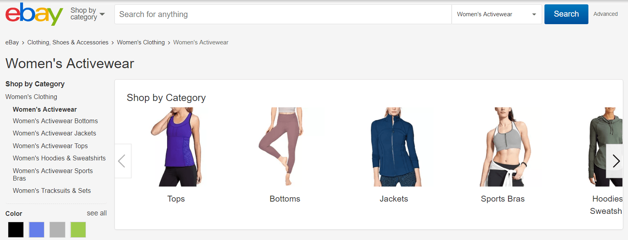Viewport: 628px width, 240px height.
Task: Open Women's Hoodies & Sweatshirts category
Action: [x=59, y=158]
